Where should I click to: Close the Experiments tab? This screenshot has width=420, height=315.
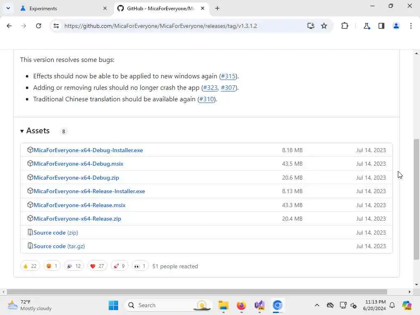pos(105,8)
